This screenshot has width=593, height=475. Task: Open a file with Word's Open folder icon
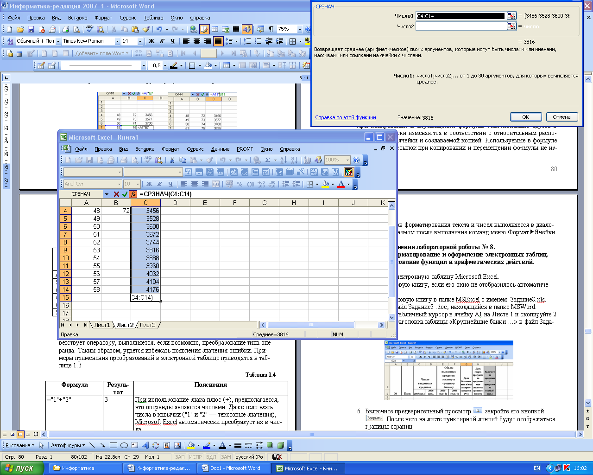click(x=20, y=29)
